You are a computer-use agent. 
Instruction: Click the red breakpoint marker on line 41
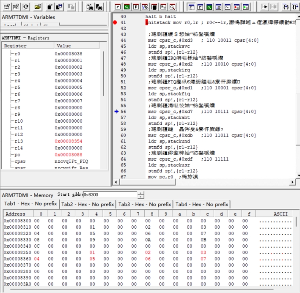(115, 22)
